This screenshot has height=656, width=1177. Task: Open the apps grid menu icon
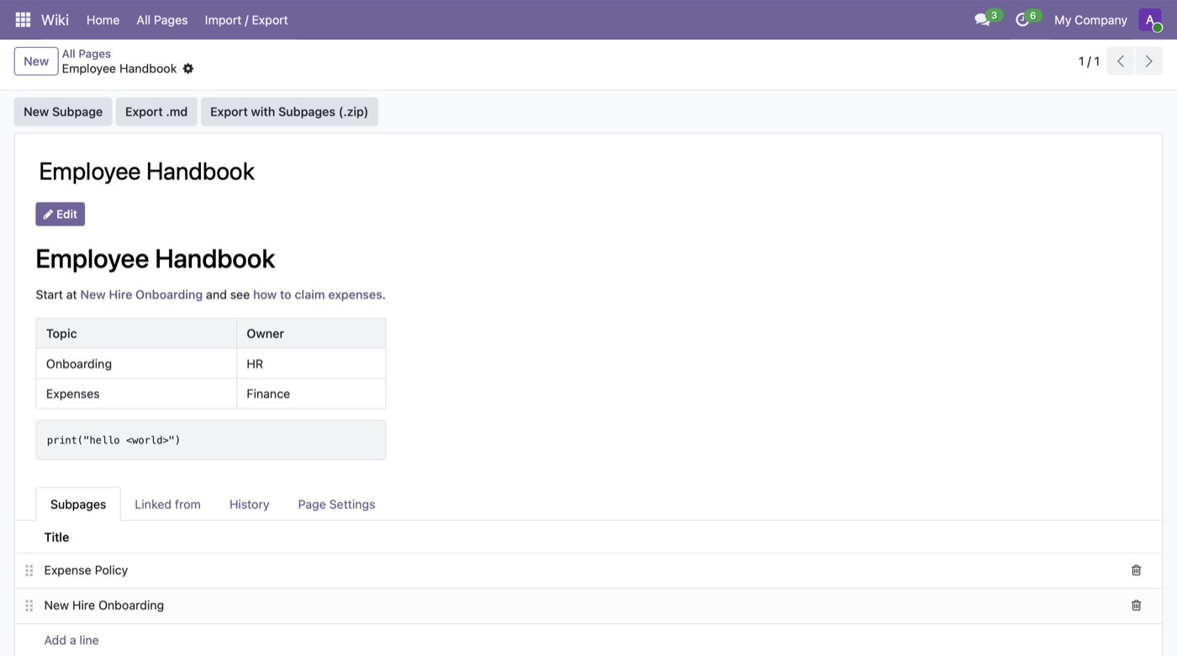(x=23, y=19)
